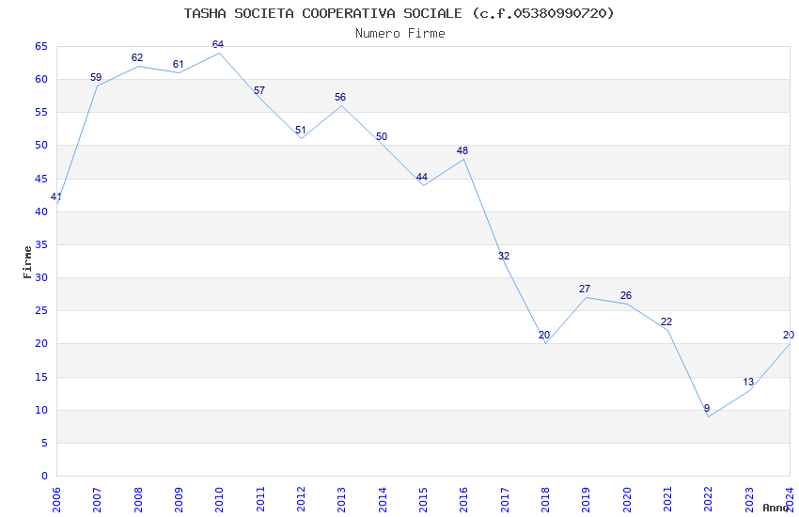Click the 65 value on the y-axis
Viewport: 799px width, 517px height.
pyautogui.click(x=40, y=46)
